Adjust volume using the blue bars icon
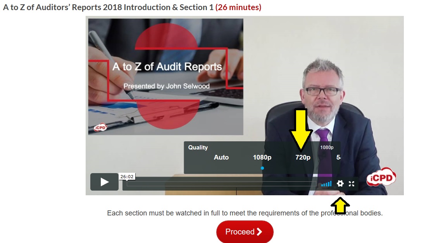Screen dimensions: 443x243 (x=326, y=184)
